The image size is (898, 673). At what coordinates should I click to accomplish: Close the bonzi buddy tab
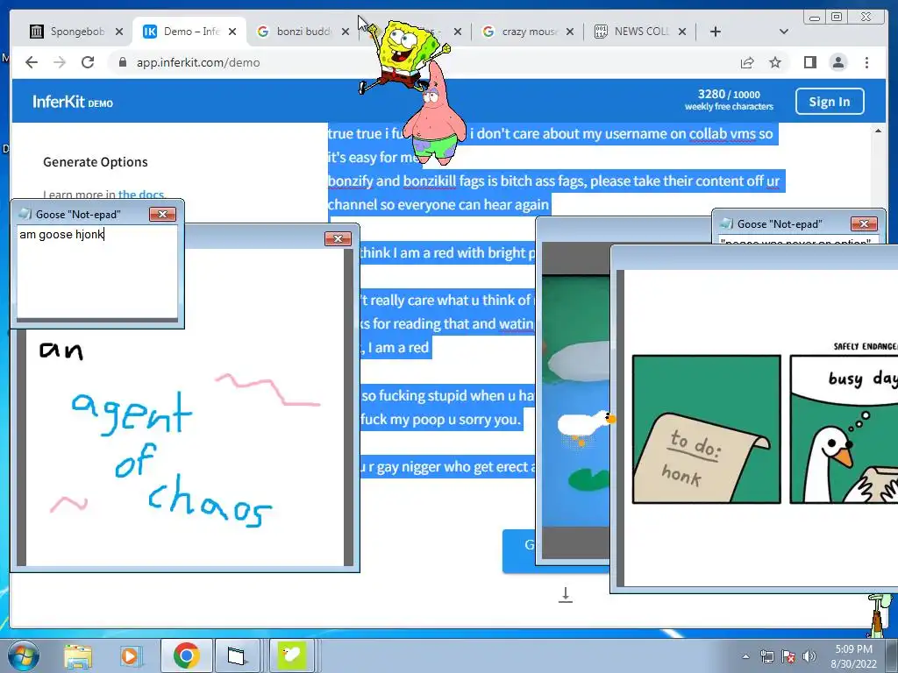click(x=346, y=32)
